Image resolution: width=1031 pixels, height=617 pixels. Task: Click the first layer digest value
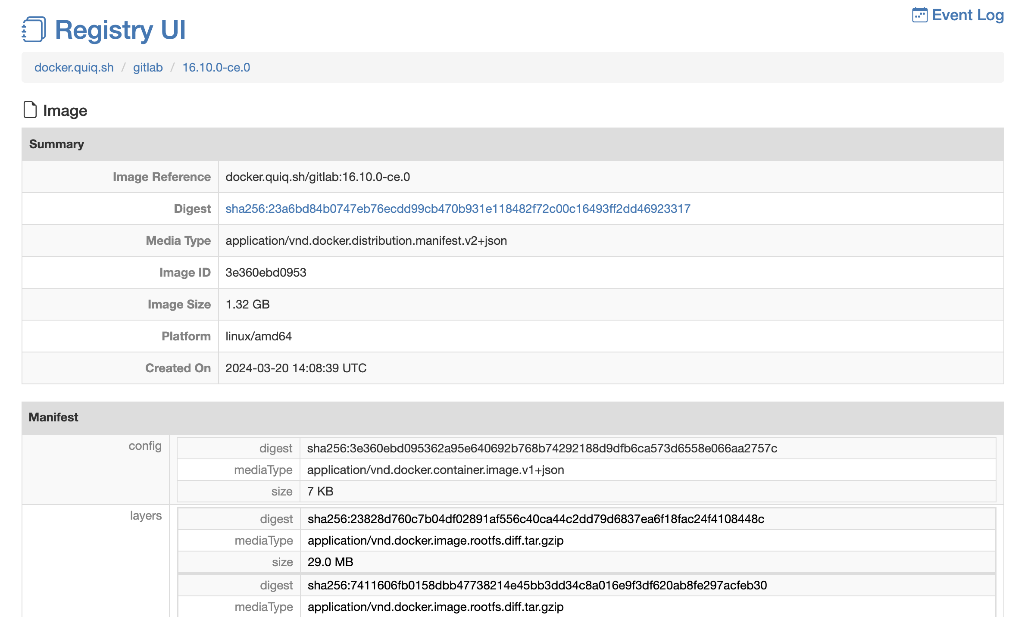536,519
